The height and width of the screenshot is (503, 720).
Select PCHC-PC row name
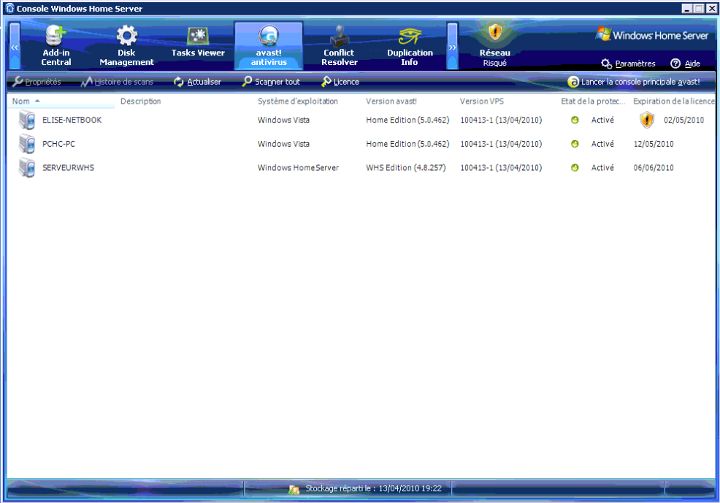[58, 144]
